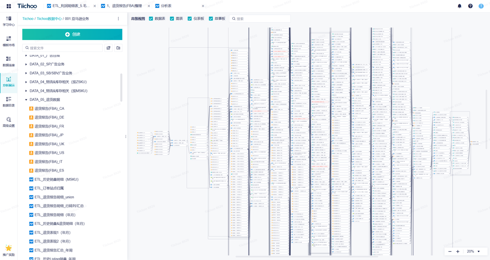Open the help question mark icon
Viewport: 490px width, 260px height.
click(x=470, y=6)
